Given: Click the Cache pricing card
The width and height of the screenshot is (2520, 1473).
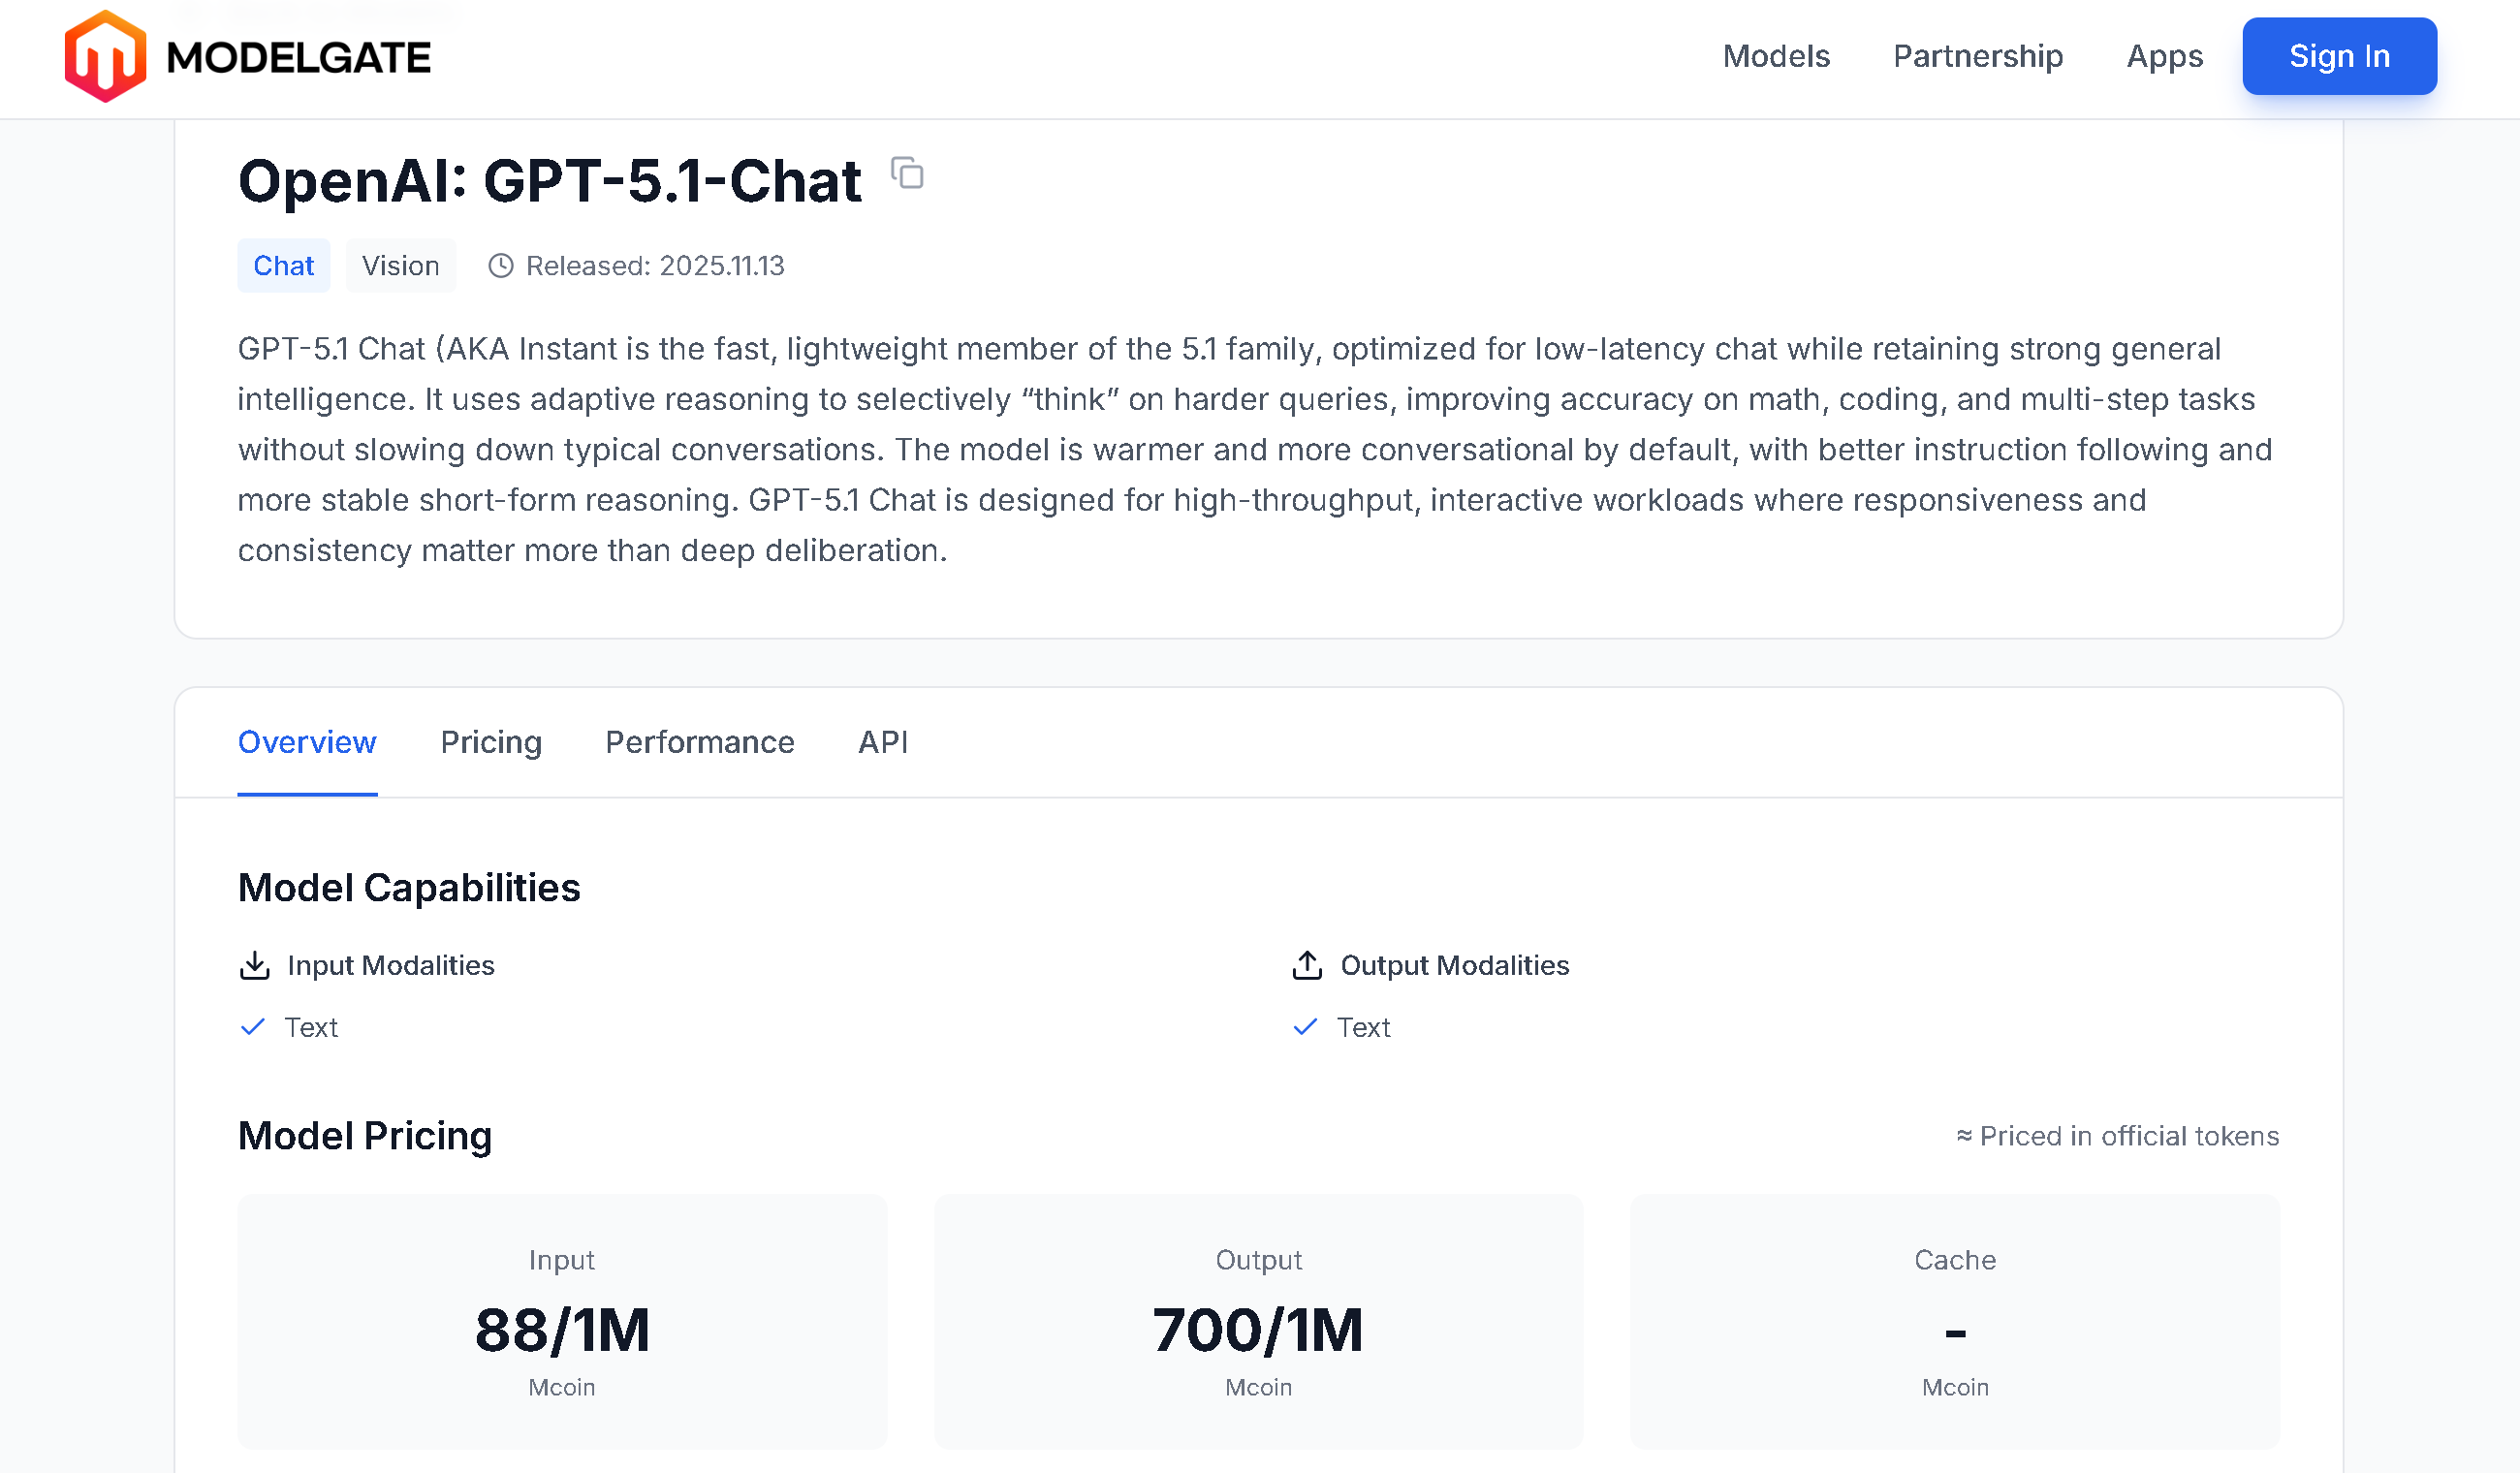Looking at the screenshot, I should (1955, 1321).
